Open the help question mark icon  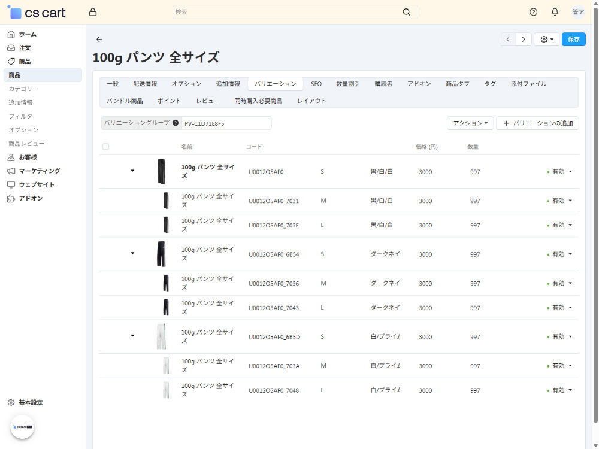point(534,12)
